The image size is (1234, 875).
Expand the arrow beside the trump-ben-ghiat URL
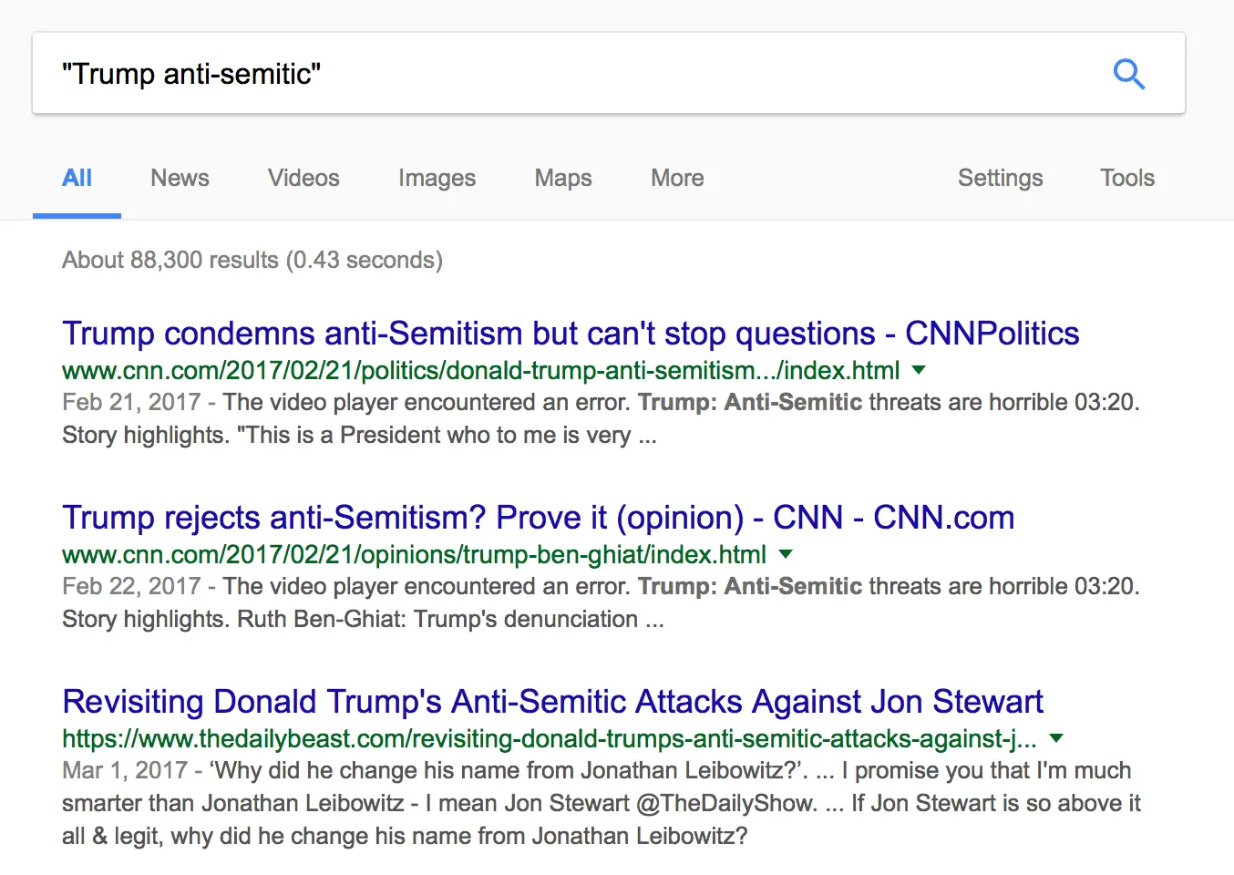click(786, 554)
